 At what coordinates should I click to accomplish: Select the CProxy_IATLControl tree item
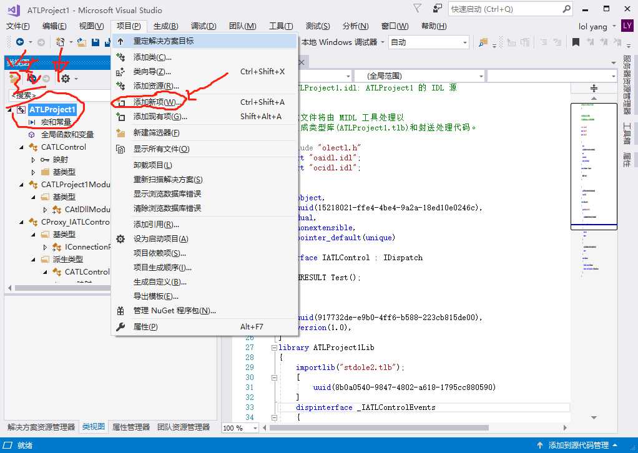(x=75, y=222)
